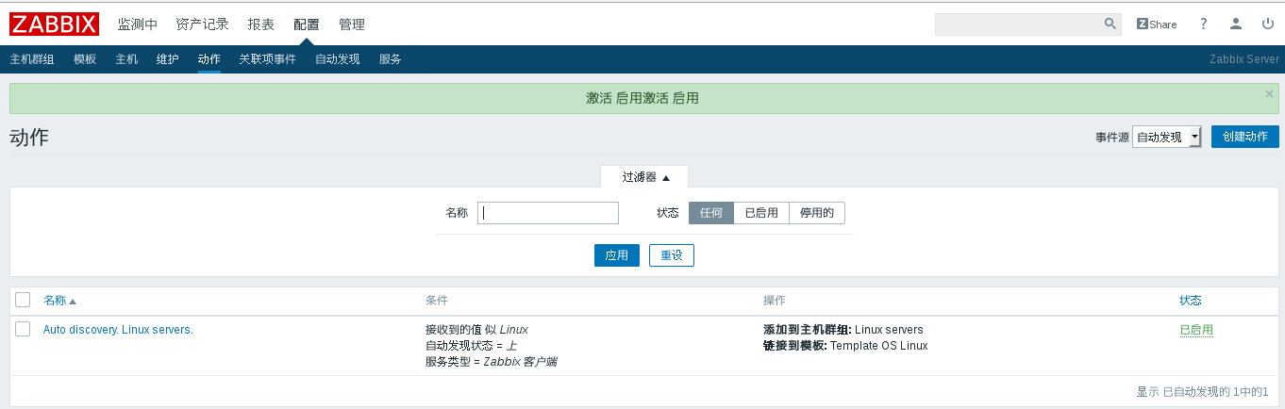Viewport: 1285px width, 409px height.
Task: Go to 服务 submenu
Action: pos(391,59)
